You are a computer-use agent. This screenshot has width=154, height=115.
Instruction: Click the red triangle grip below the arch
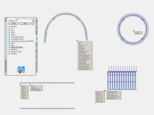point(77,41)
